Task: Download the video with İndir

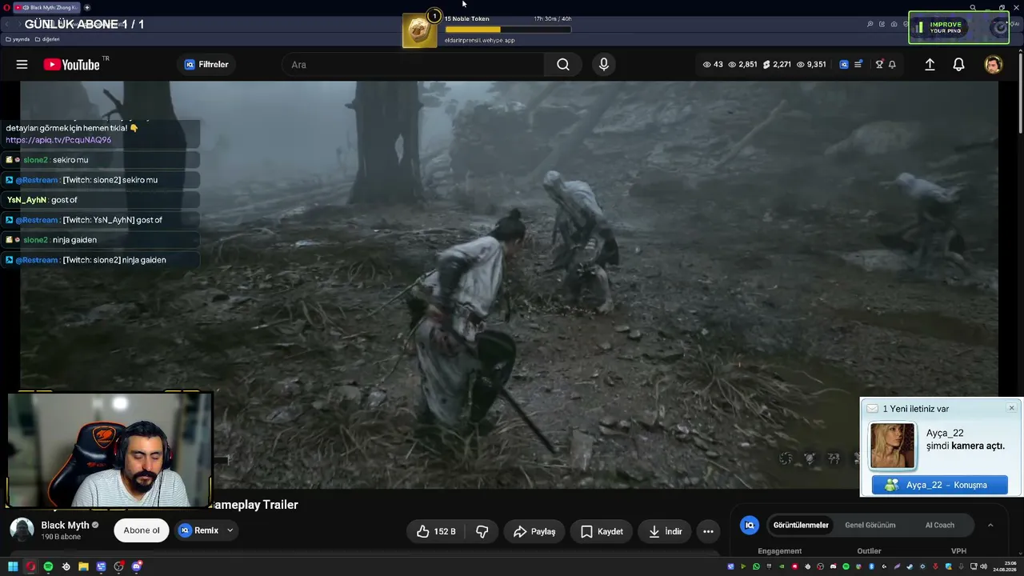Action: click(665, 531)
